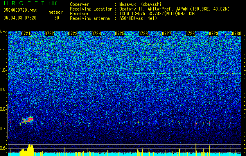
Task: Click the 0723 time marker
Action: 73,34
